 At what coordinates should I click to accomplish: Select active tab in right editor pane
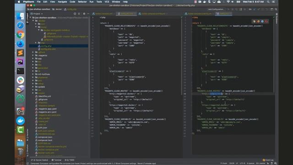[223, 14]
